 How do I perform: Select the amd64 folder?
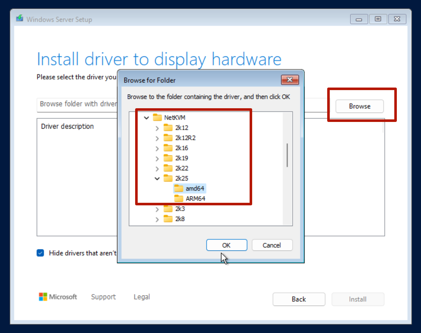195,188
